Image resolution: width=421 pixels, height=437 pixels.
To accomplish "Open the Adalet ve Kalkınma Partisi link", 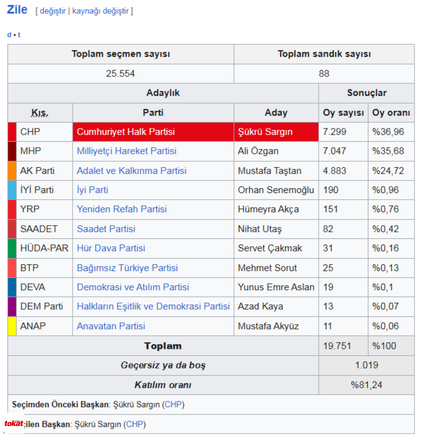I will pyautogui.click(x=132, y=171).
